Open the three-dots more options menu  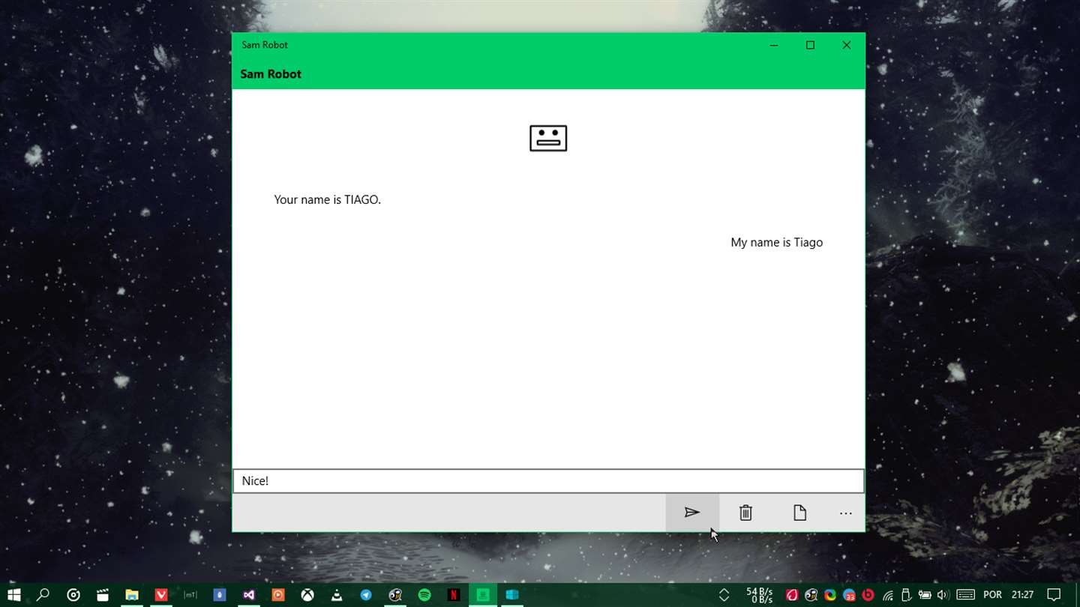(x=846, y=513)
